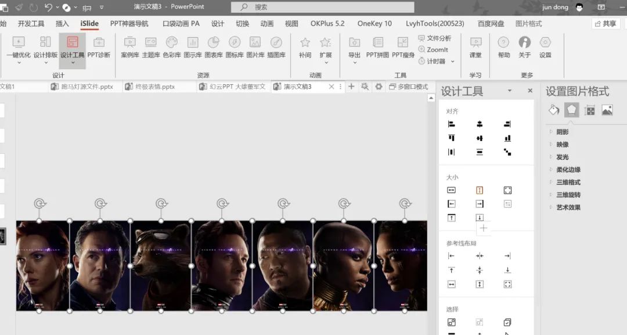Switch to the 图片格式 ribbon tab
The image size is (627, 335).
tap(529, 24)
